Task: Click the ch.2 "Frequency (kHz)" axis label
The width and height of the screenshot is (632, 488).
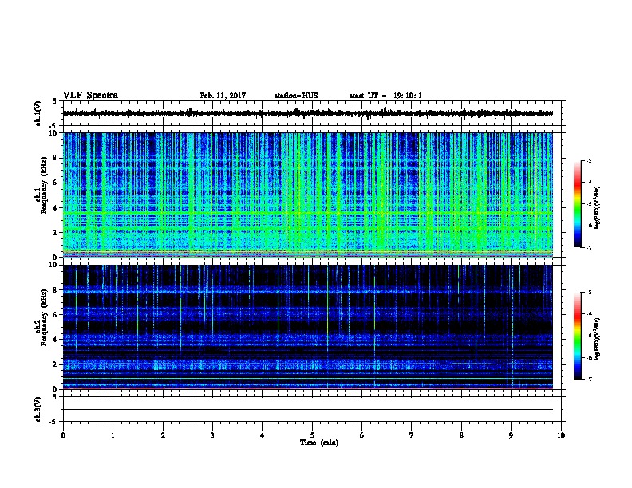Action: (44, 317)
